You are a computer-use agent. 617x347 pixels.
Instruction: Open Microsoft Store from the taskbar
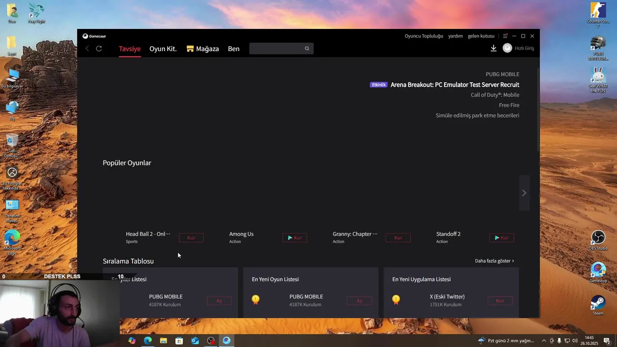click(179, 341)
